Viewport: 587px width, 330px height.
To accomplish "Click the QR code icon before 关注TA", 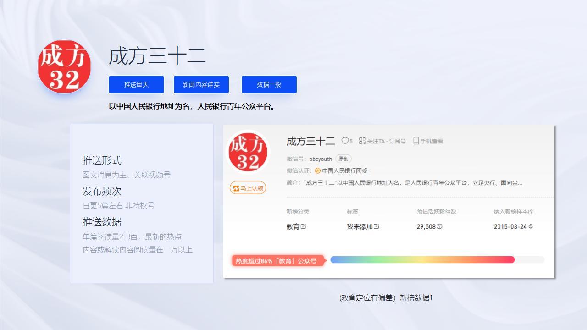I will tap(362, 141).
